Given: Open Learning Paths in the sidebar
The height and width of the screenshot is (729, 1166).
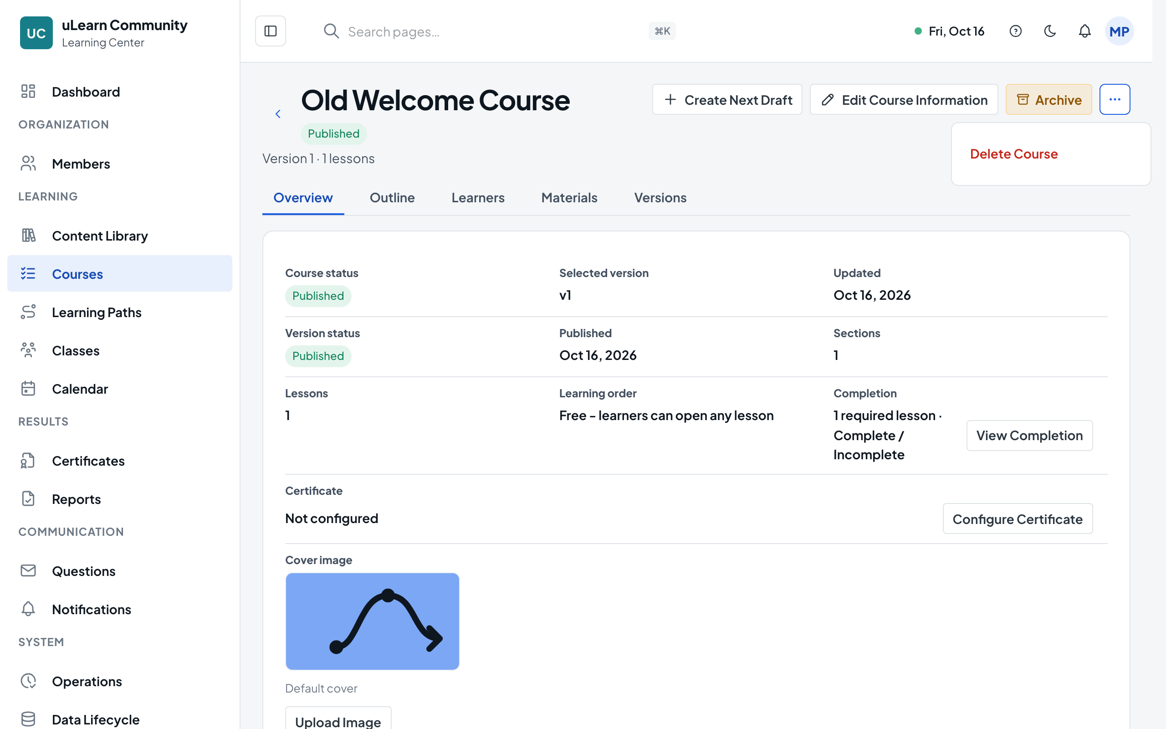Looking at the screenshot, I should tap(119, 312).
